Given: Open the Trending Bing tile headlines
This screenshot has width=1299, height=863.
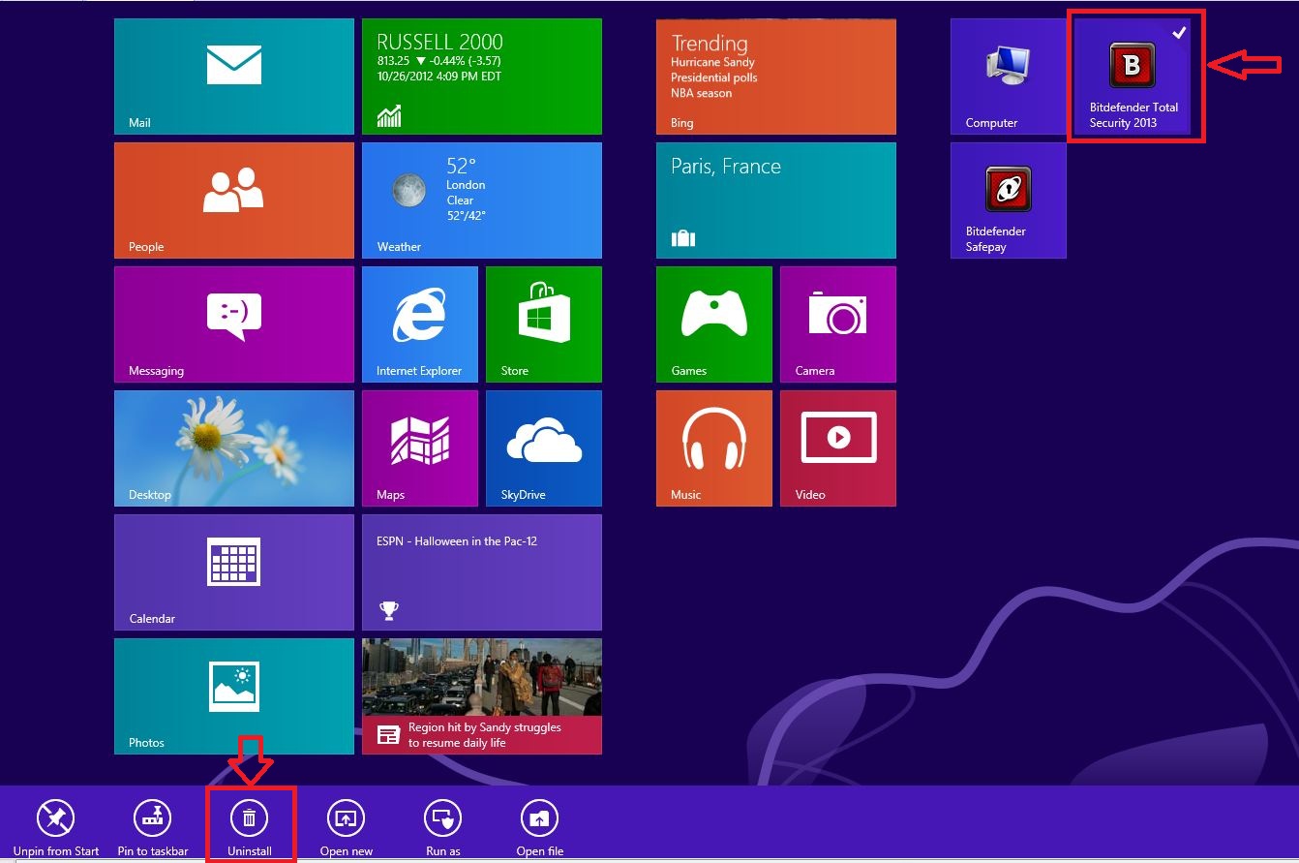Looking at the screenshot, I should tap(775, 76).
